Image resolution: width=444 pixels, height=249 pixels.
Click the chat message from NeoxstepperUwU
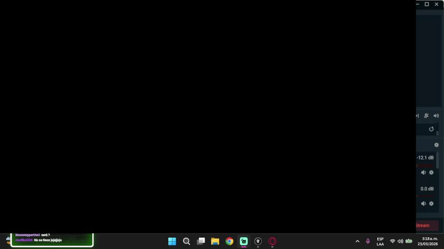[x=33, y=235]
